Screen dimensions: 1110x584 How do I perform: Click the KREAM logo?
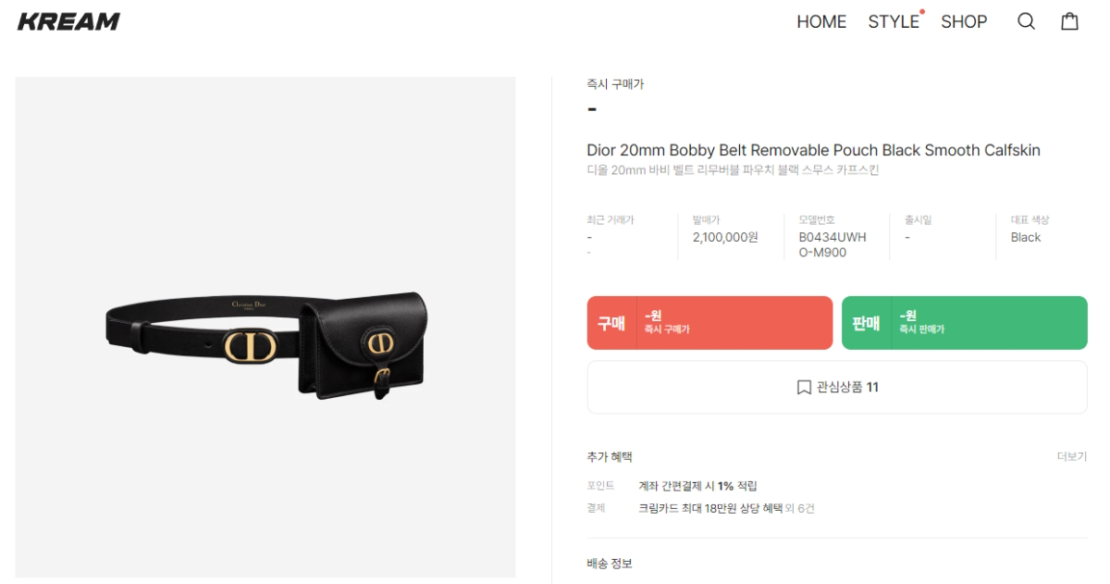click(x=68, y=21)
